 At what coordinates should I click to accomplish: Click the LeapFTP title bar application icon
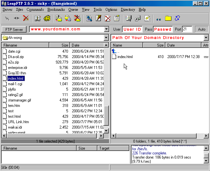tap(4, 3)
